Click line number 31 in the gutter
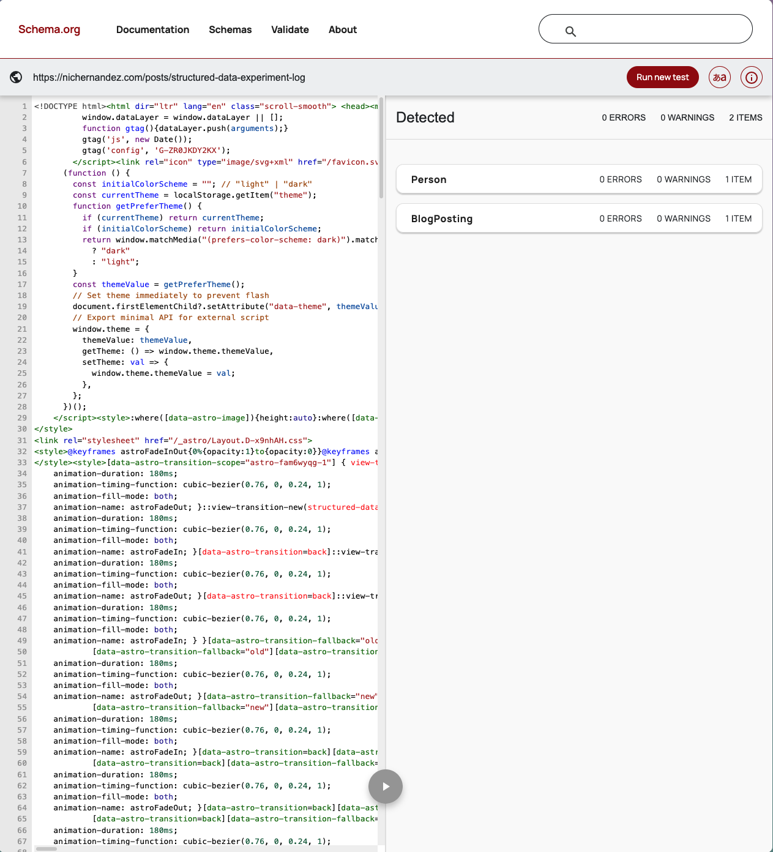This screenshot has height=852, width=773. [22, 441]
